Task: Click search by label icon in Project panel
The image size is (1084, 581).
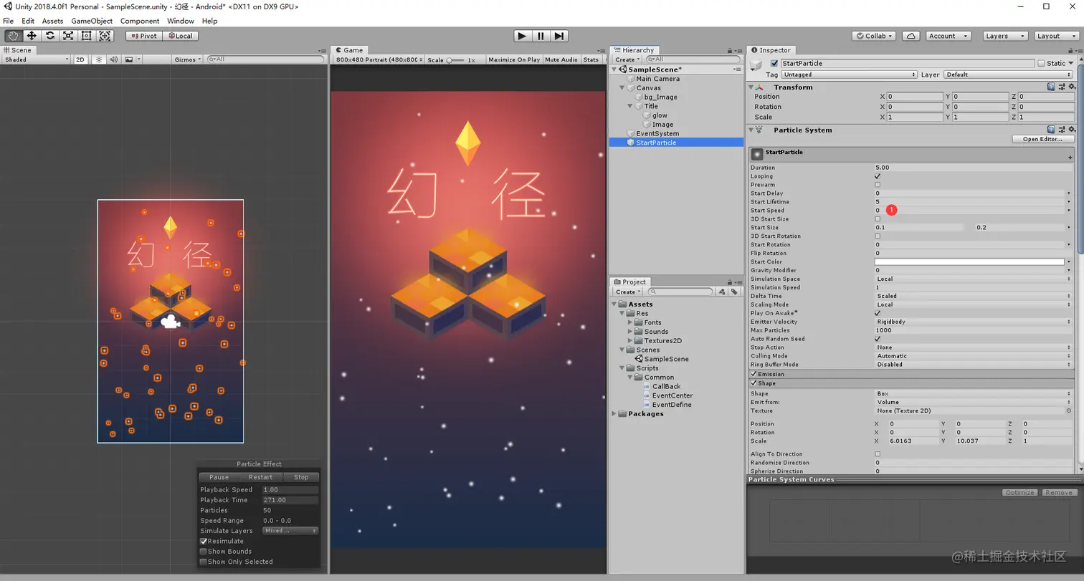Action: 734,292
